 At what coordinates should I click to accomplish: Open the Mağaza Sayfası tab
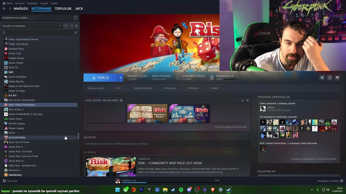pyautogui.click(x=96, y=88)
